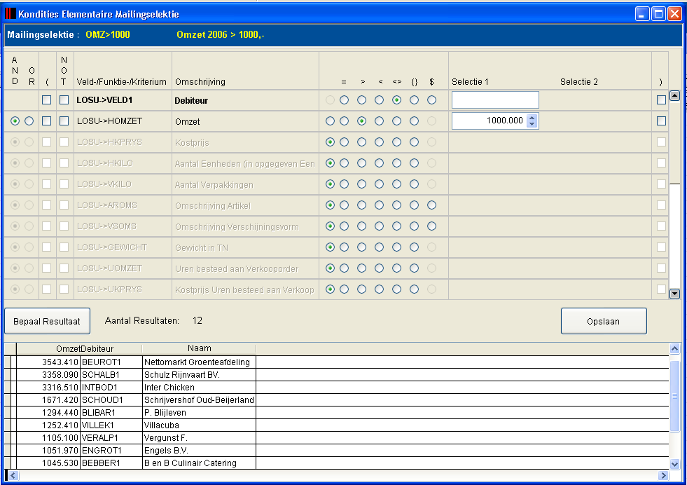Decrease the Omzet value with down arrow
The width and height of the screenshot is (687, 485).
(532, 124)
